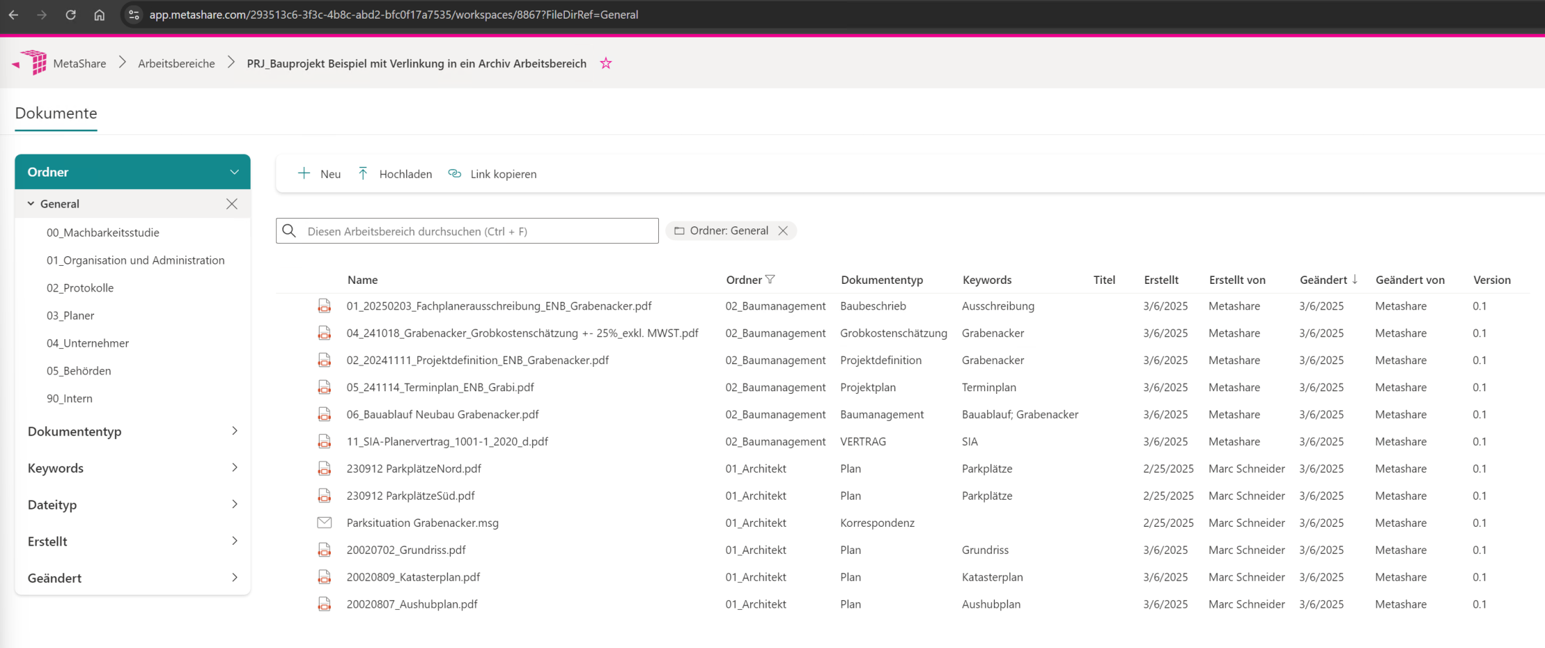The width and height of the screenshot is (1545, 648).
Task: Expand the Keywords filter section
Action: (234, 468)
